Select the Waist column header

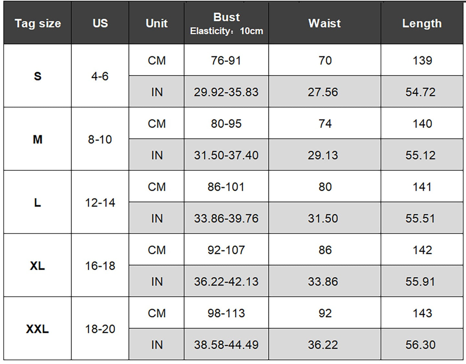[325, 23]
